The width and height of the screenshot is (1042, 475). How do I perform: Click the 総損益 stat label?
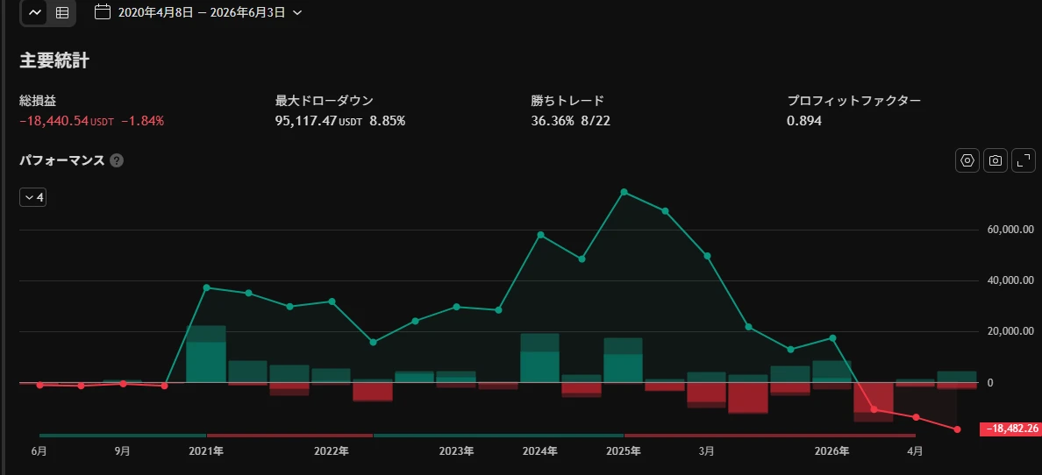[x=38, y=101]
